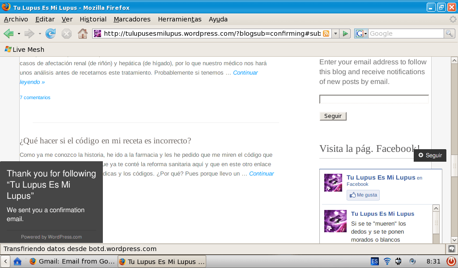
Task: Go to the Home page icon
Action: click(83, 34)
